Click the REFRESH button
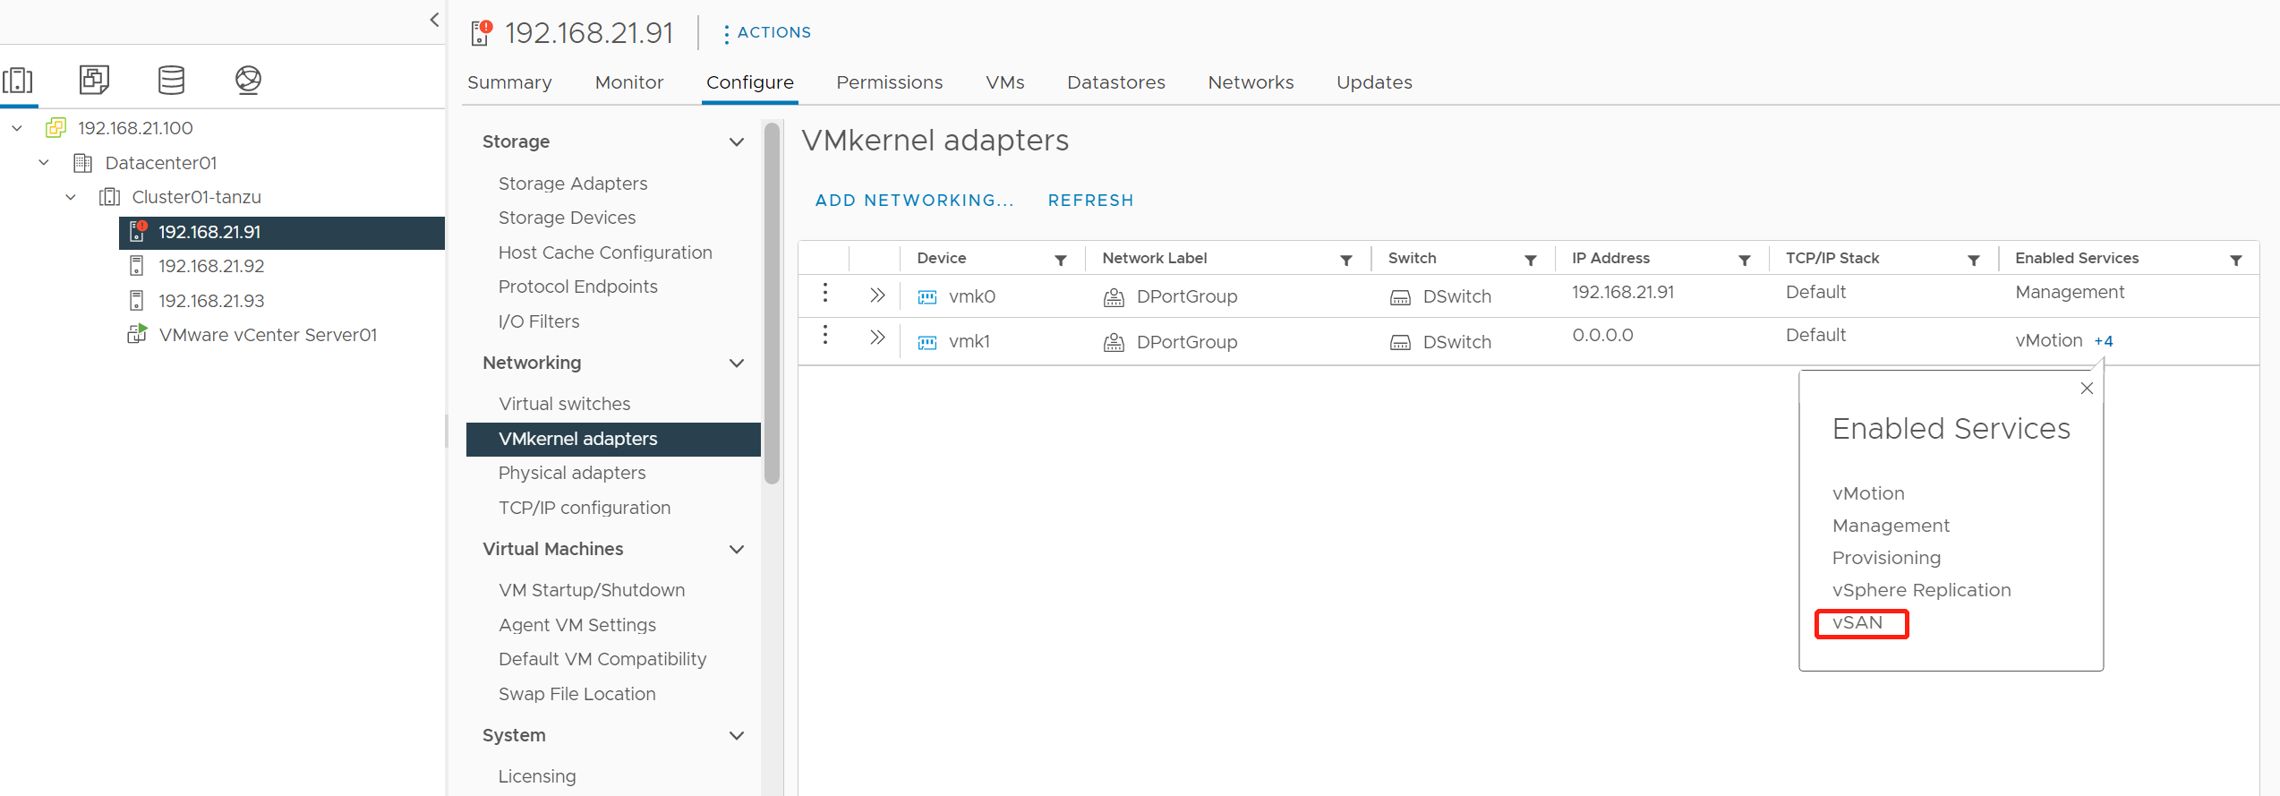2280x796 pixels. [x=1091, y=201]
